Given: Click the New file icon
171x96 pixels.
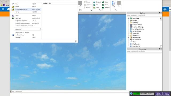Looking at the screenshot, I should click(13, 4).
